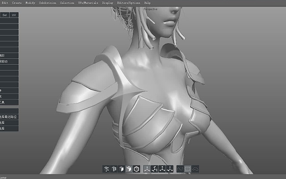Switch to edge selection mode icon
Viewport: 286px width, 179px height.
(x=114, y=169)
